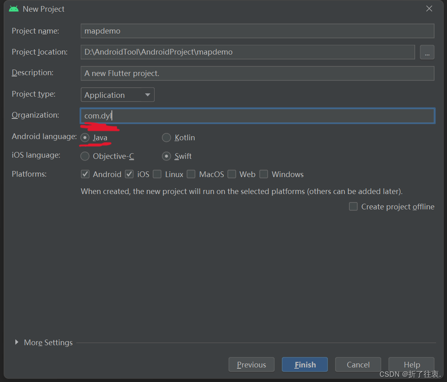Enable the Web platform checkbox
Image resolution: width=447 pixels, height=382 pixels.
coord(232,174)
